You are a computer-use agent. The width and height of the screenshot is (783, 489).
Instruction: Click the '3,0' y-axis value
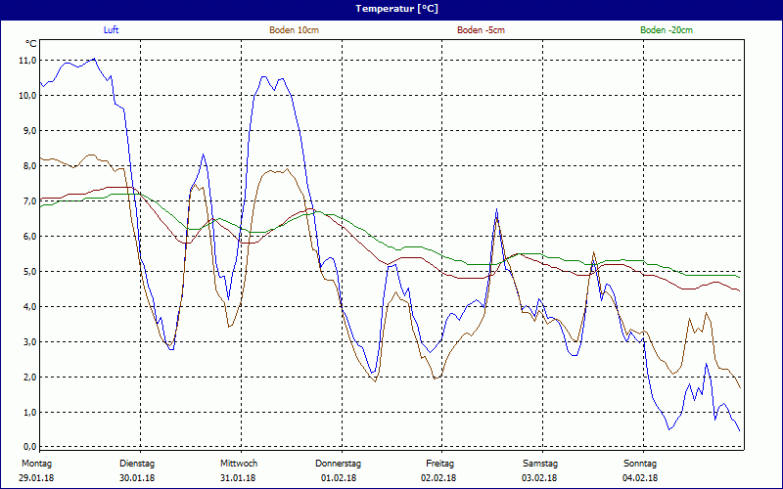click(x=29, y=341)
